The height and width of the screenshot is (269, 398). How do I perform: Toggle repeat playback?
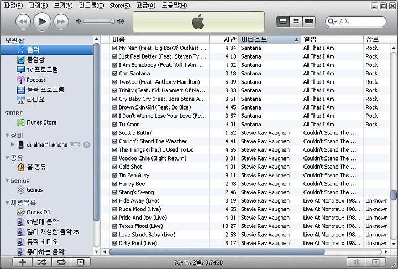pos(61,262)
